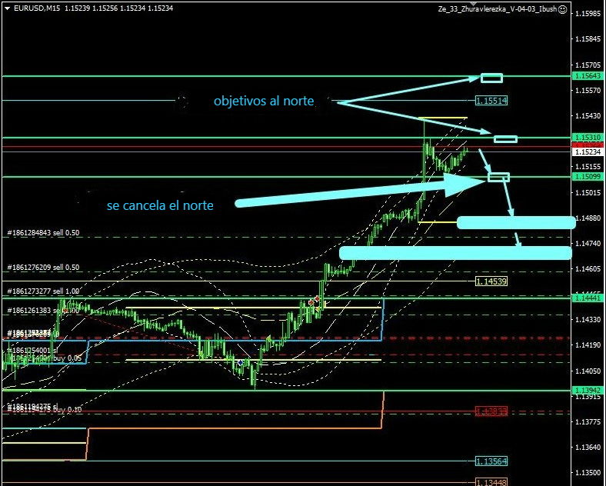
Task: Click the blue trade marker dot on candles
Action: point(241,362)
